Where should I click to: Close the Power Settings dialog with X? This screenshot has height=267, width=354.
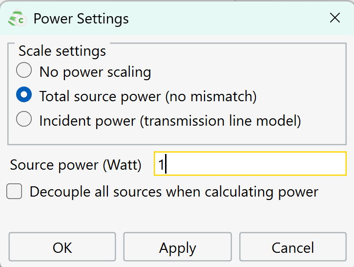[334, 18]
